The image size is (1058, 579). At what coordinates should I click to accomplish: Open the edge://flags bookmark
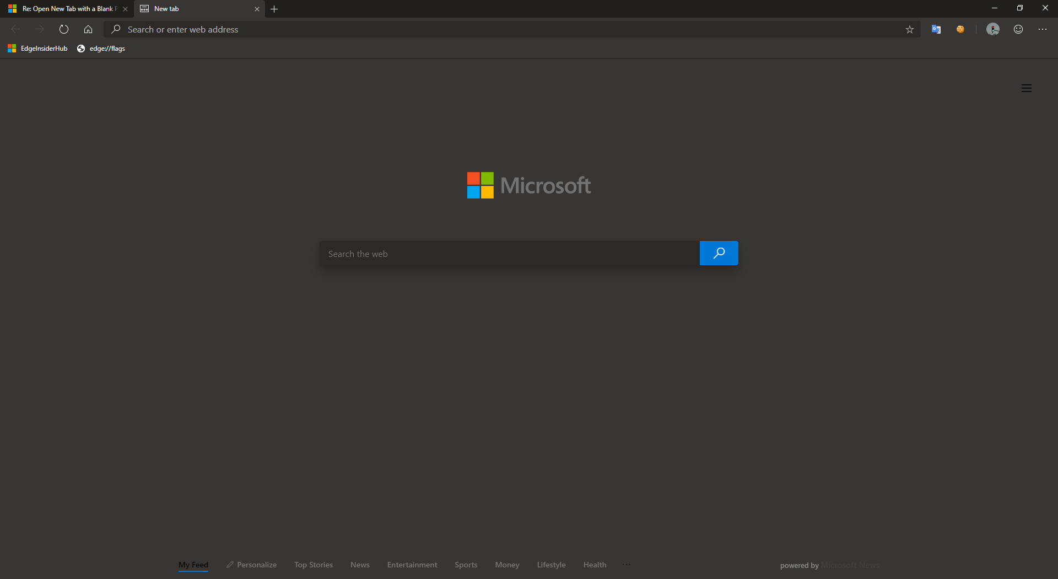(x=107, y=49)
